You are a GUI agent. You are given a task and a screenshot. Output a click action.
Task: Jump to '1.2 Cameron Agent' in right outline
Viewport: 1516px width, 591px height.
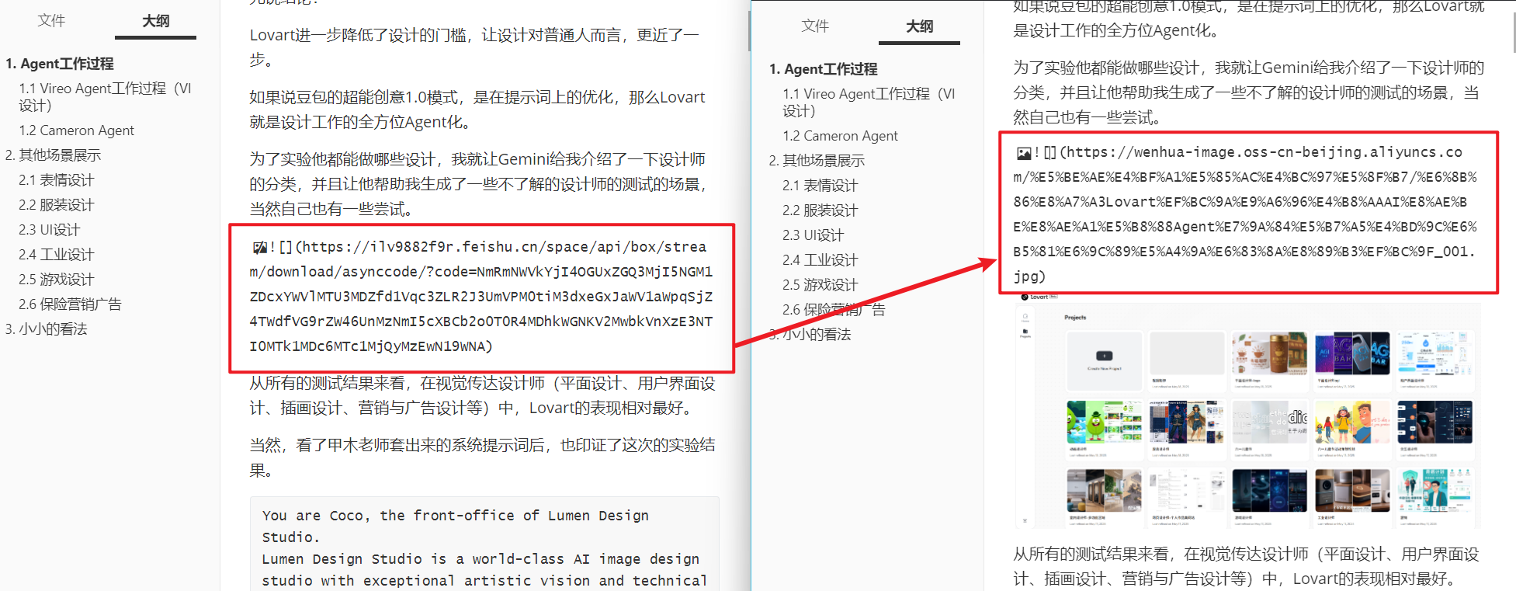click(x=841, y=136)
